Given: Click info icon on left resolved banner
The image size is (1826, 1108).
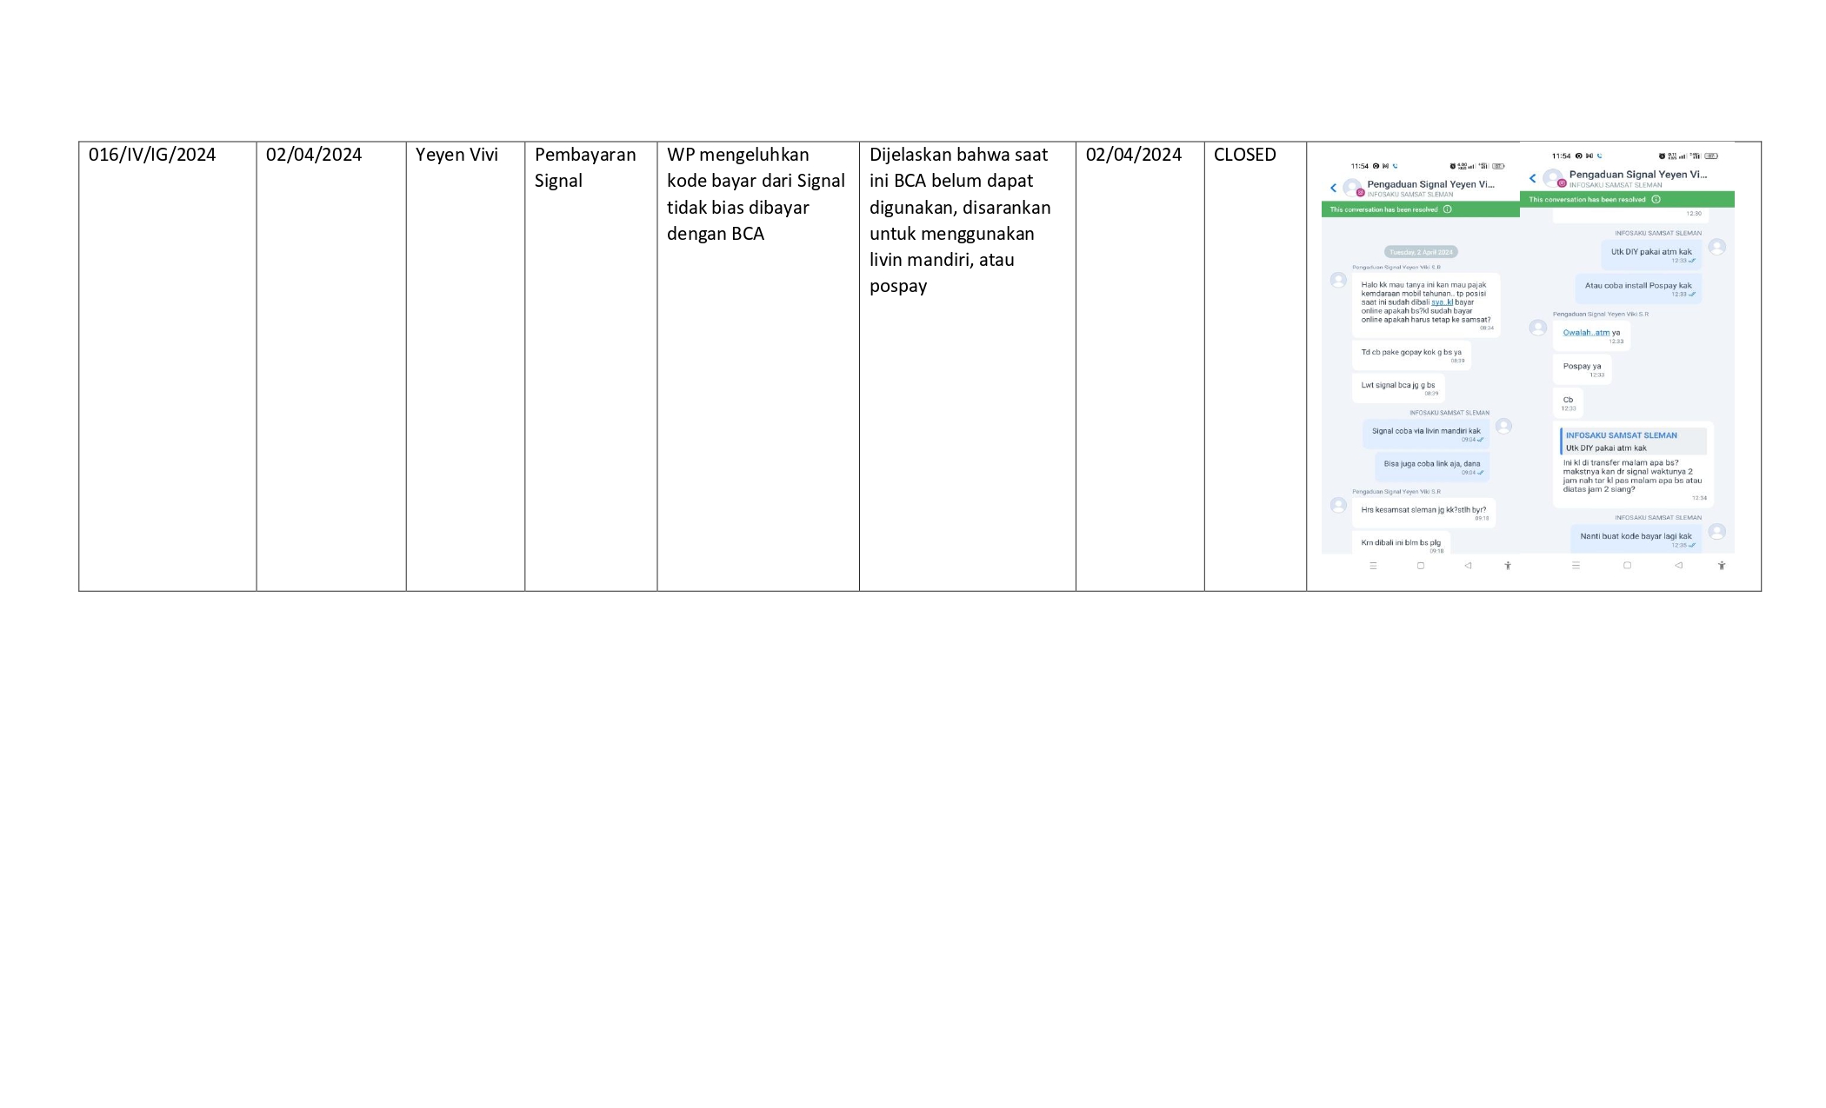Looking at the screenshot, I should pyautogui.click(x=1448, y=209).
